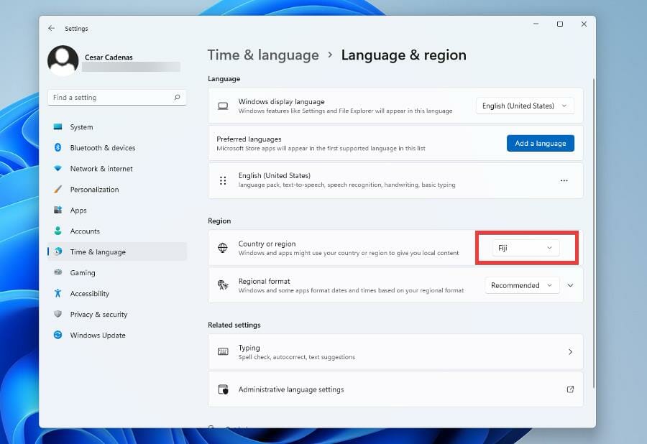647x444 pixels.
Task: Click the Time & language breadcrumb
Action: coord(263,55)
